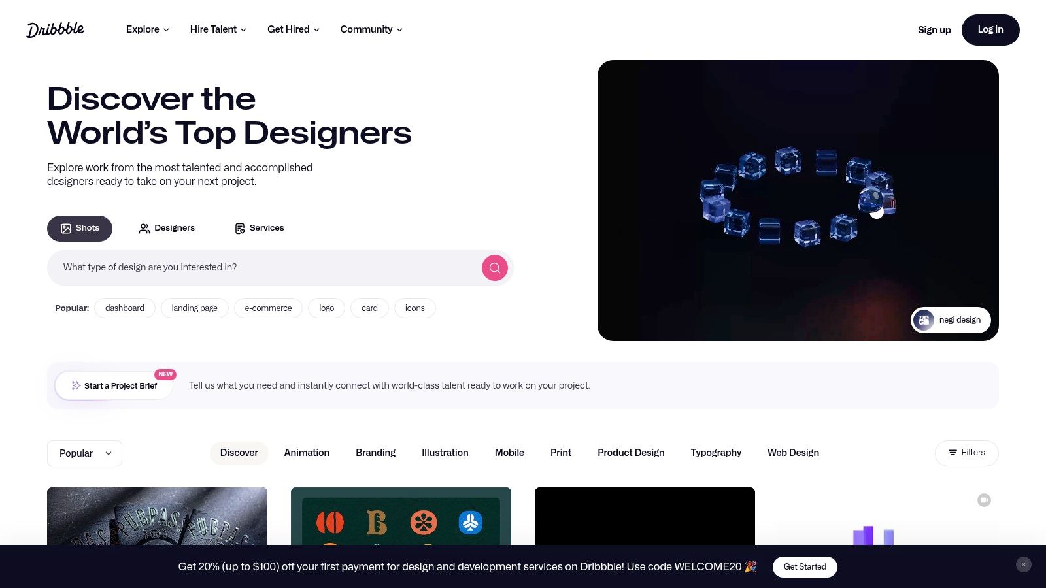Expand the Explore navigation menu

[147, 29]
